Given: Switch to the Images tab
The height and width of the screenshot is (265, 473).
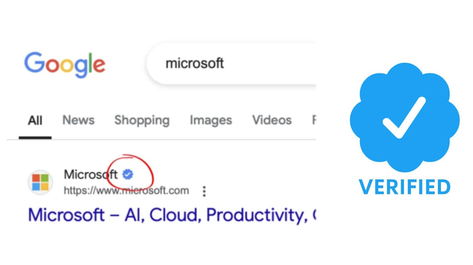Looking at the screenshot, I should tap(211, 120).
